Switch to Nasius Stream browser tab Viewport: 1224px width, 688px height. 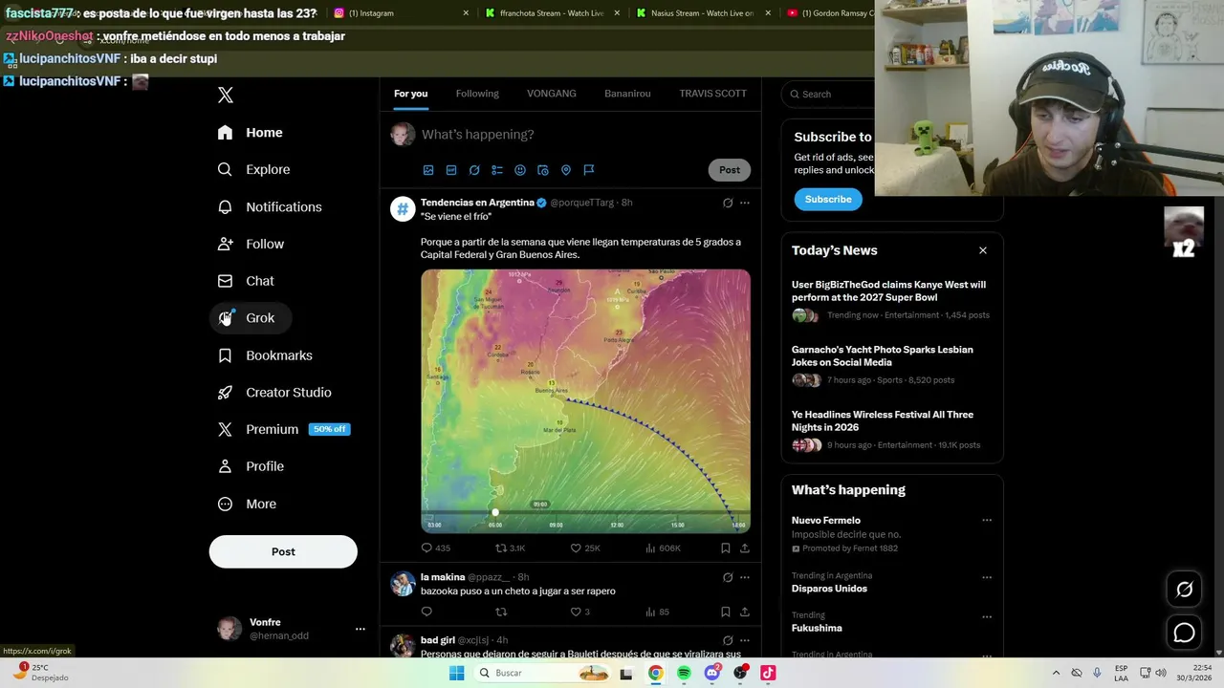tap(702, 13)
